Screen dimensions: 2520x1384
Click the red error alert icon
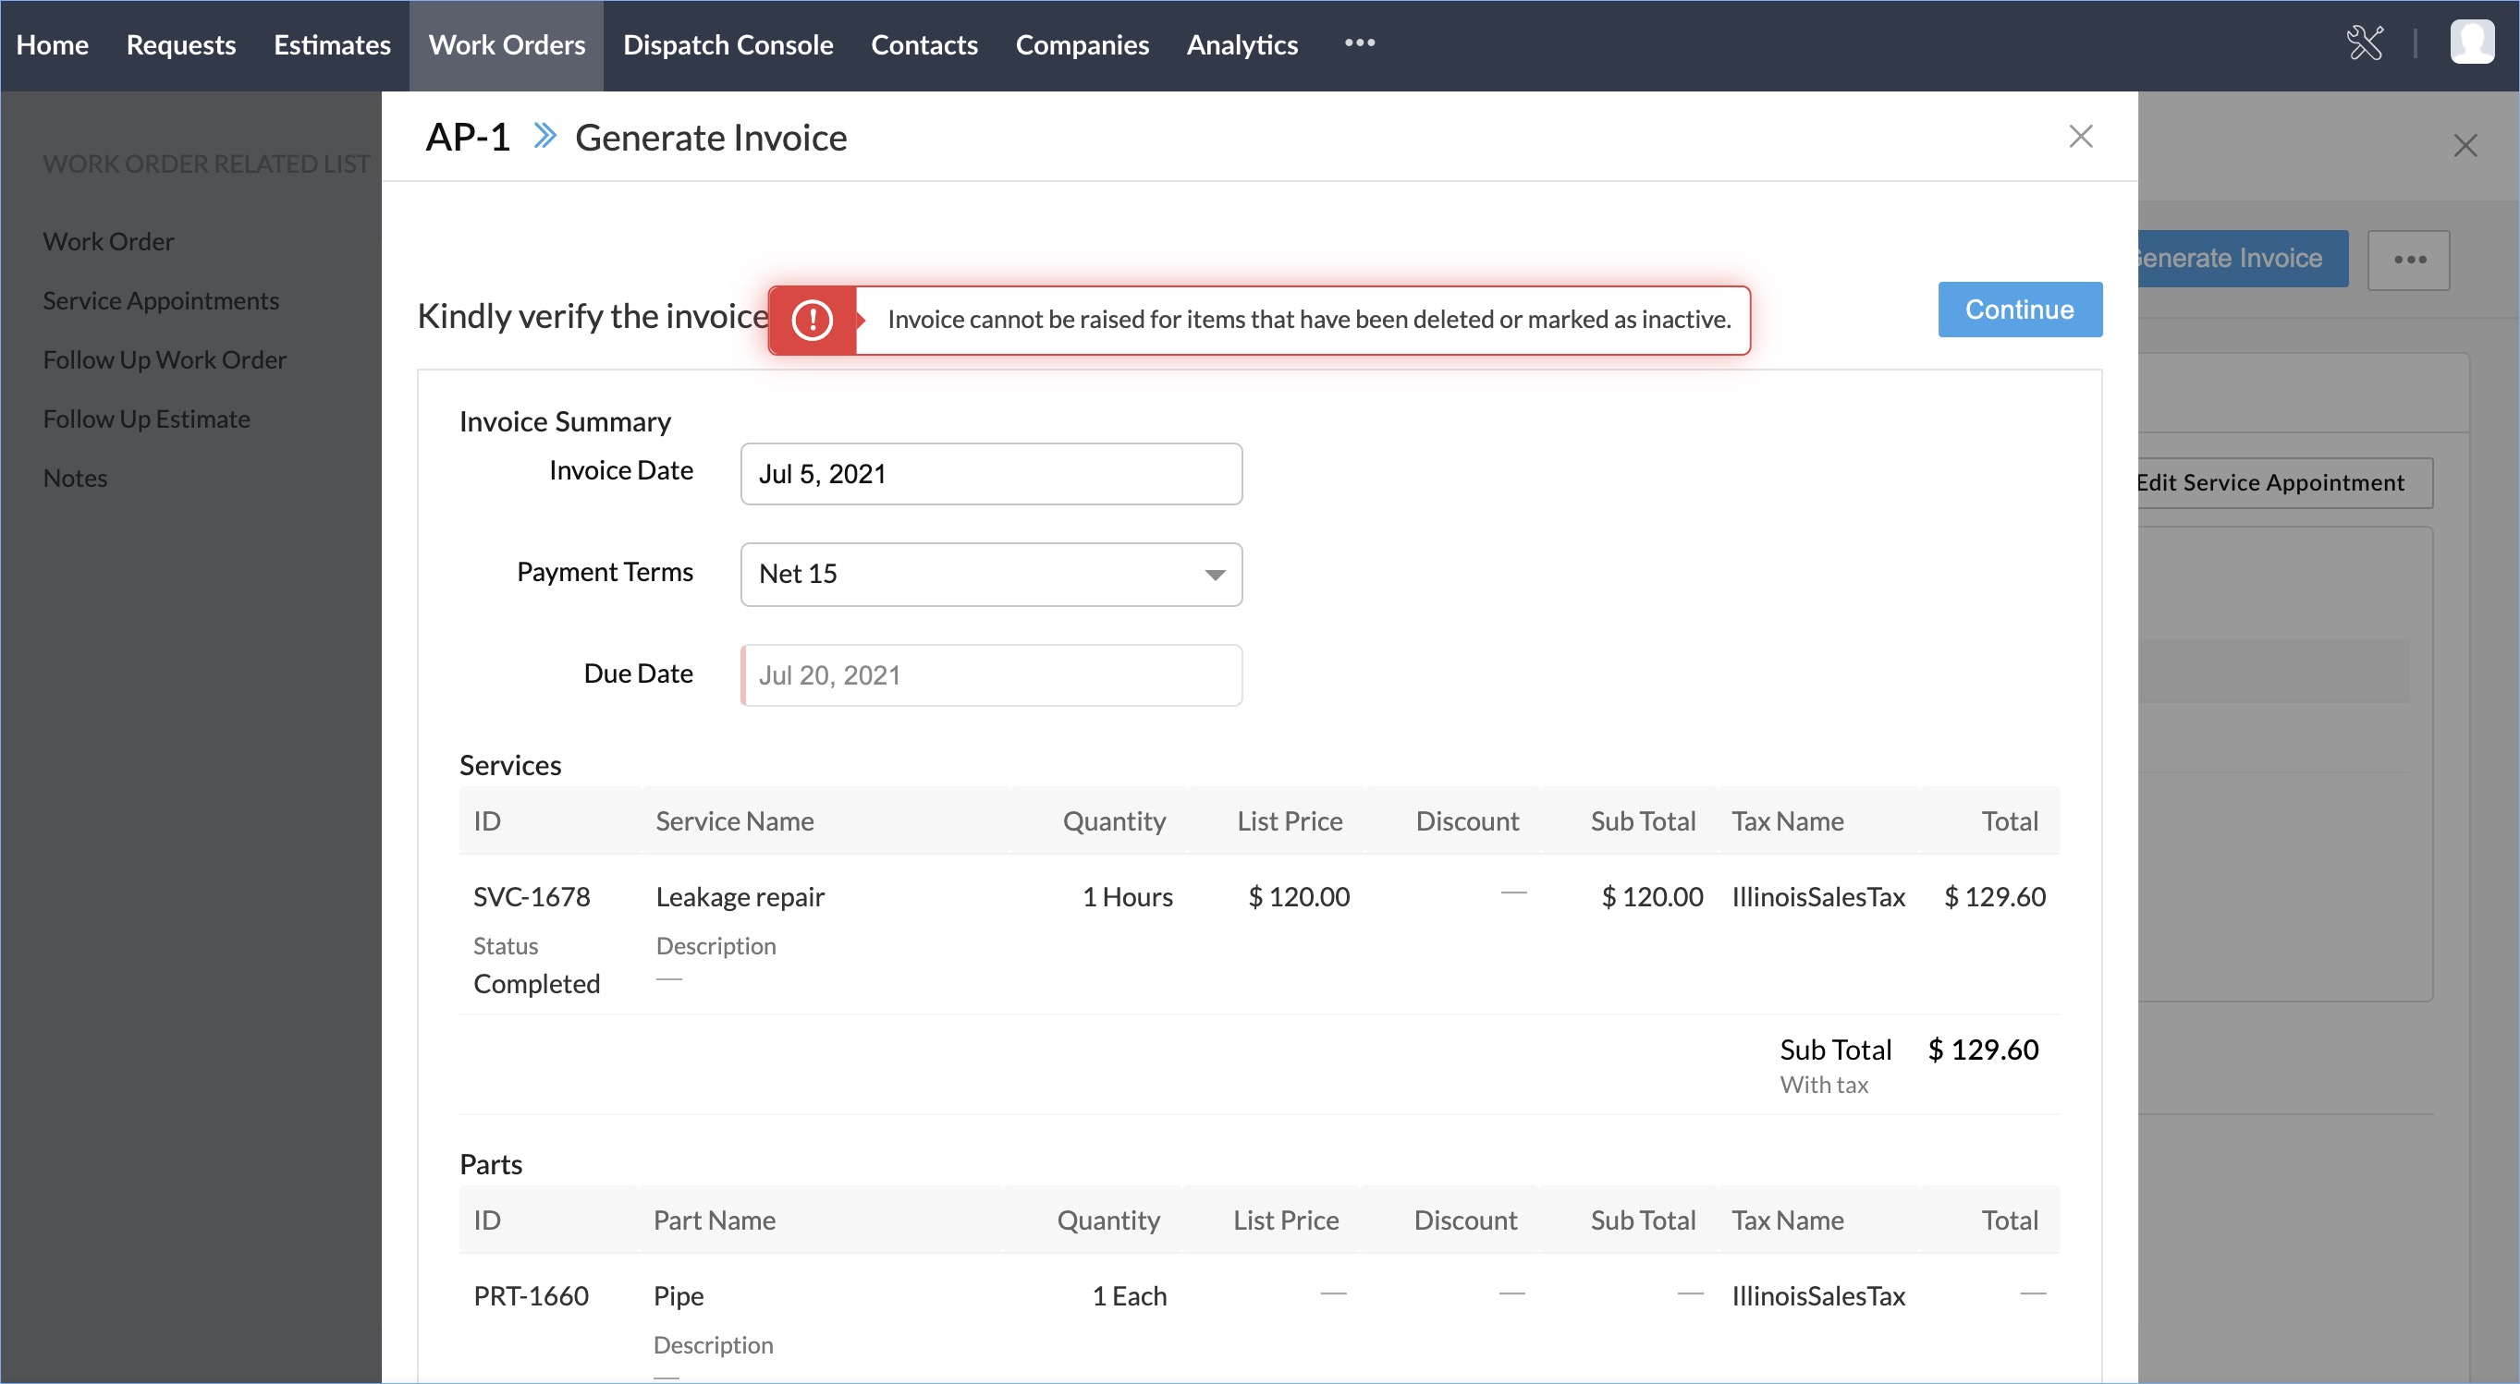(811, 320)
